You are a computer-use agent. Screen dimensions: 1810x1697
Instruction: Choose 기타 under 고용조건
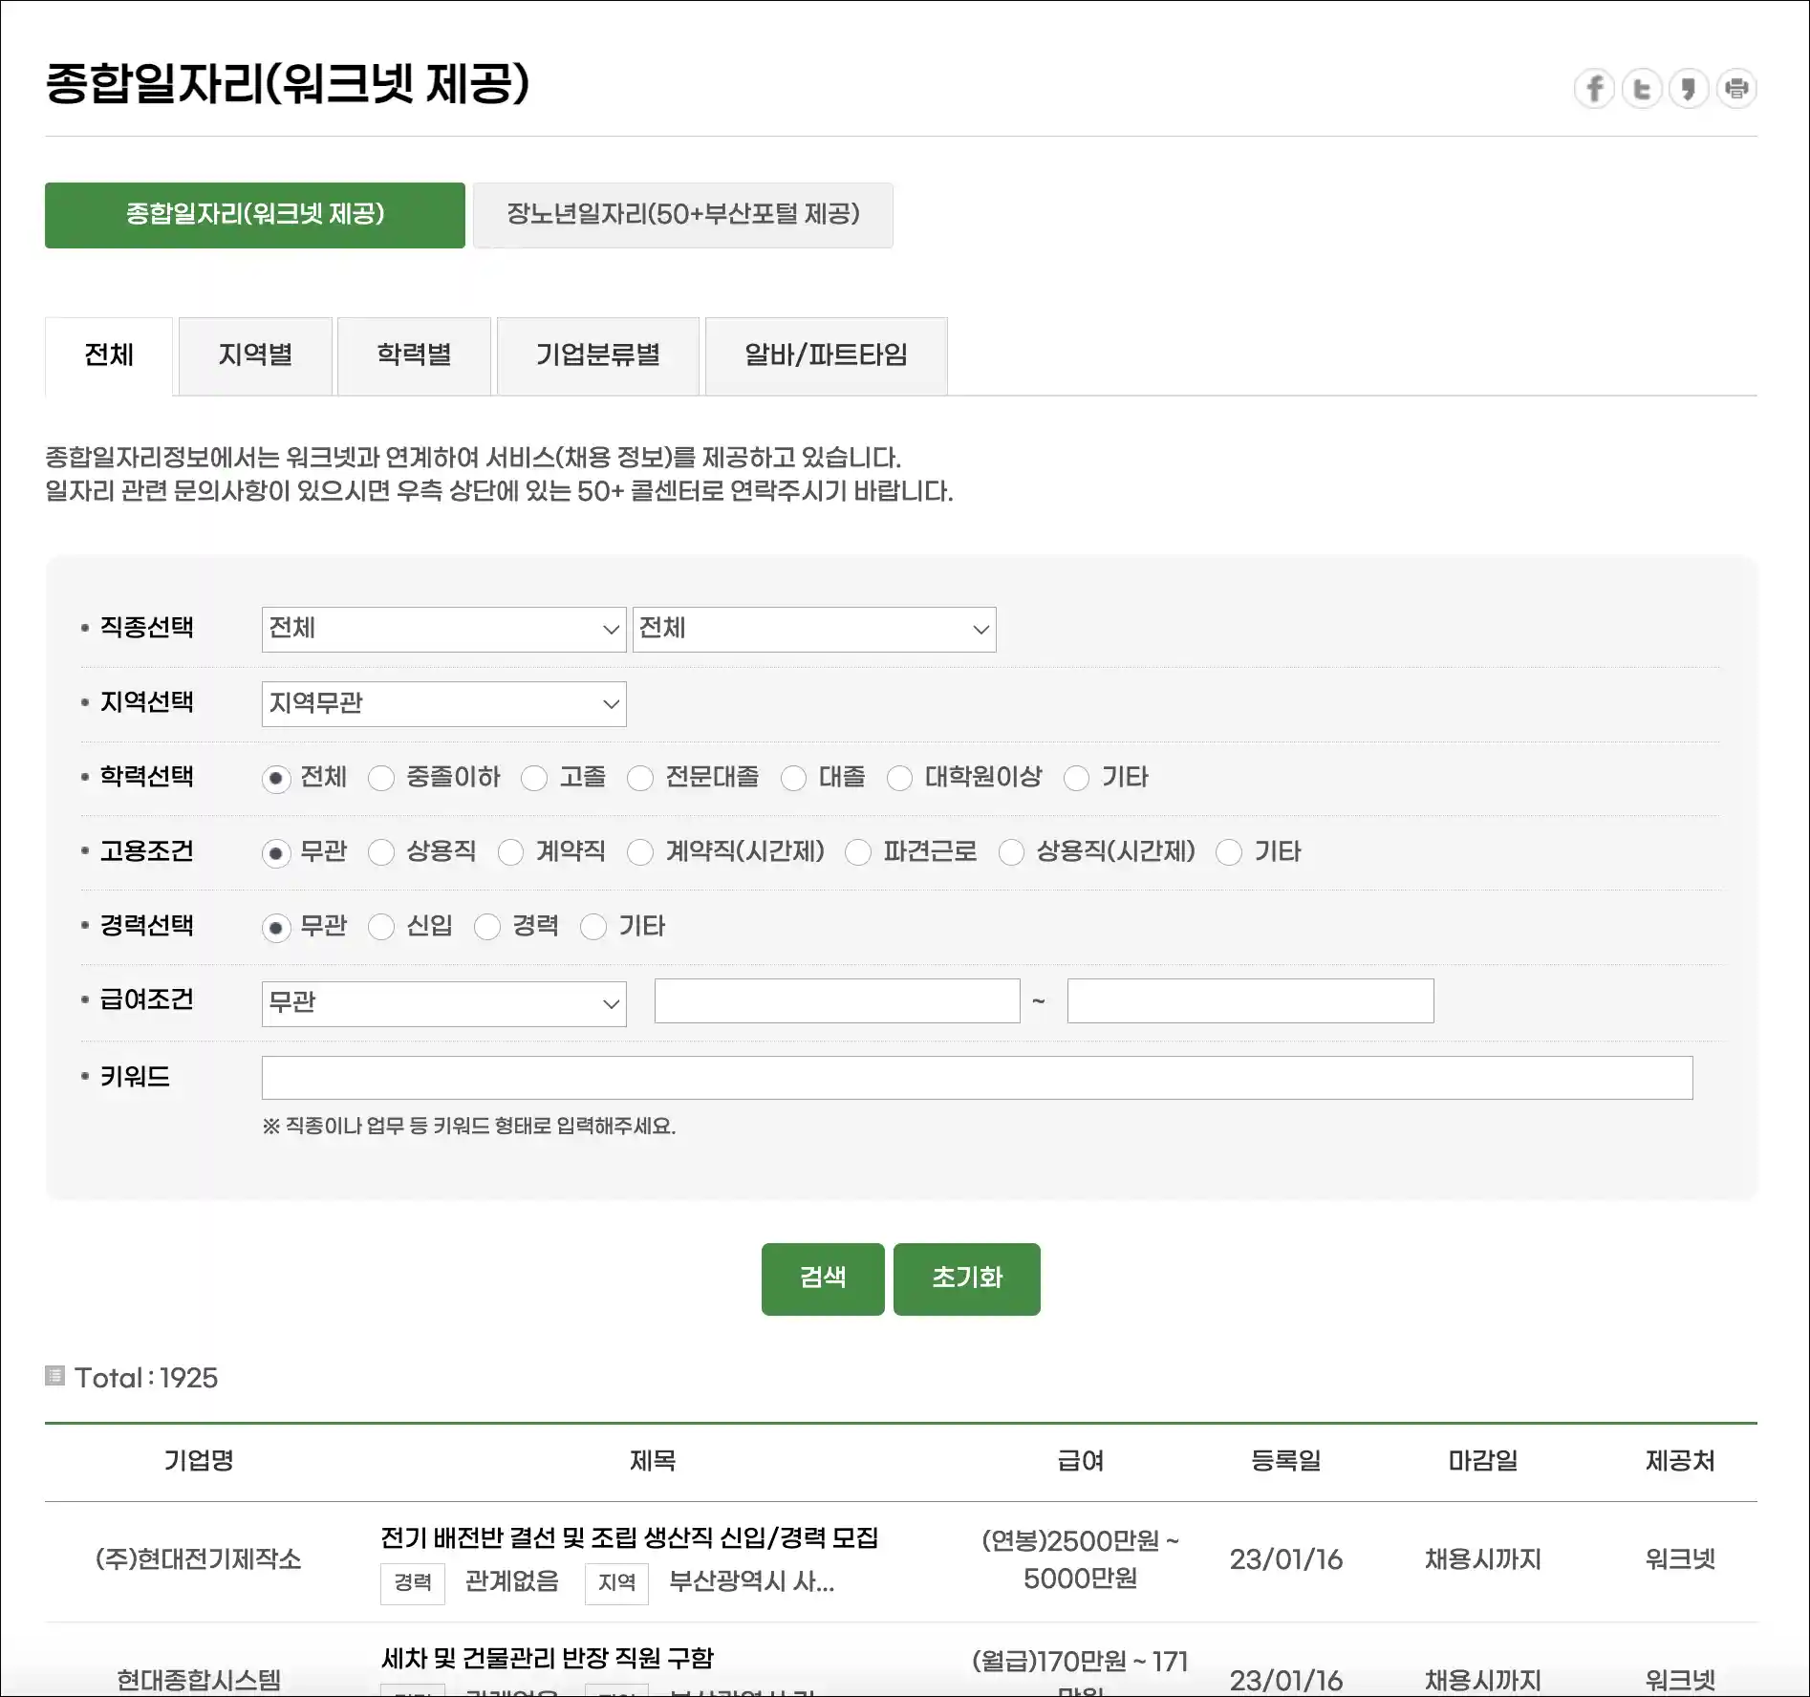click(1230, 852)
